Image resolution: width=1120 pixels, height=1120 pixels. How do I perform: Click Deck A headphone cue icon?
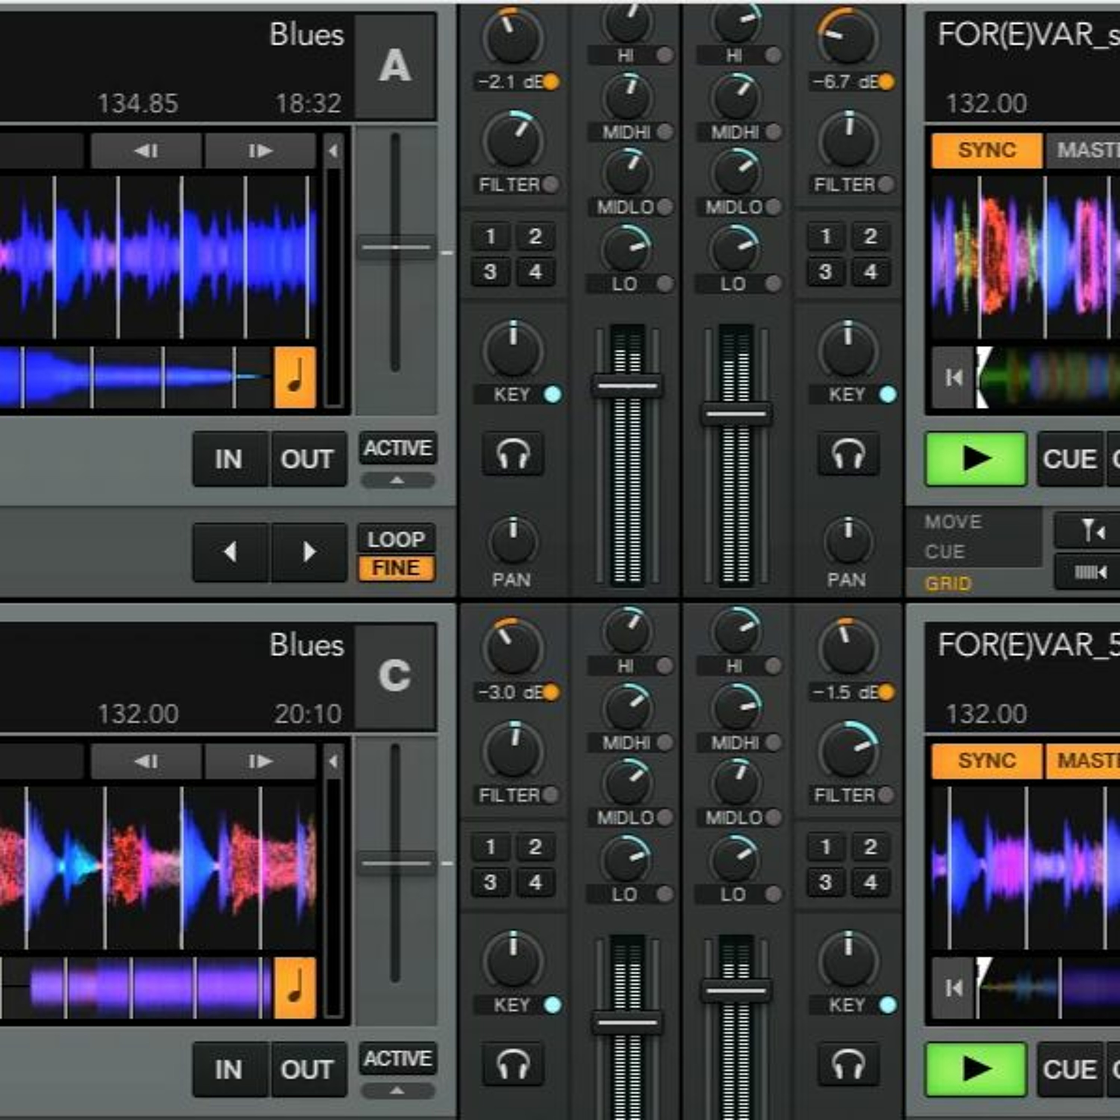coord(513,453)
